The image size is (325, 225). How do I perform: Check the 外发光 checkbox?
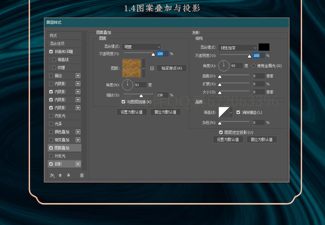tap(51, 156)
